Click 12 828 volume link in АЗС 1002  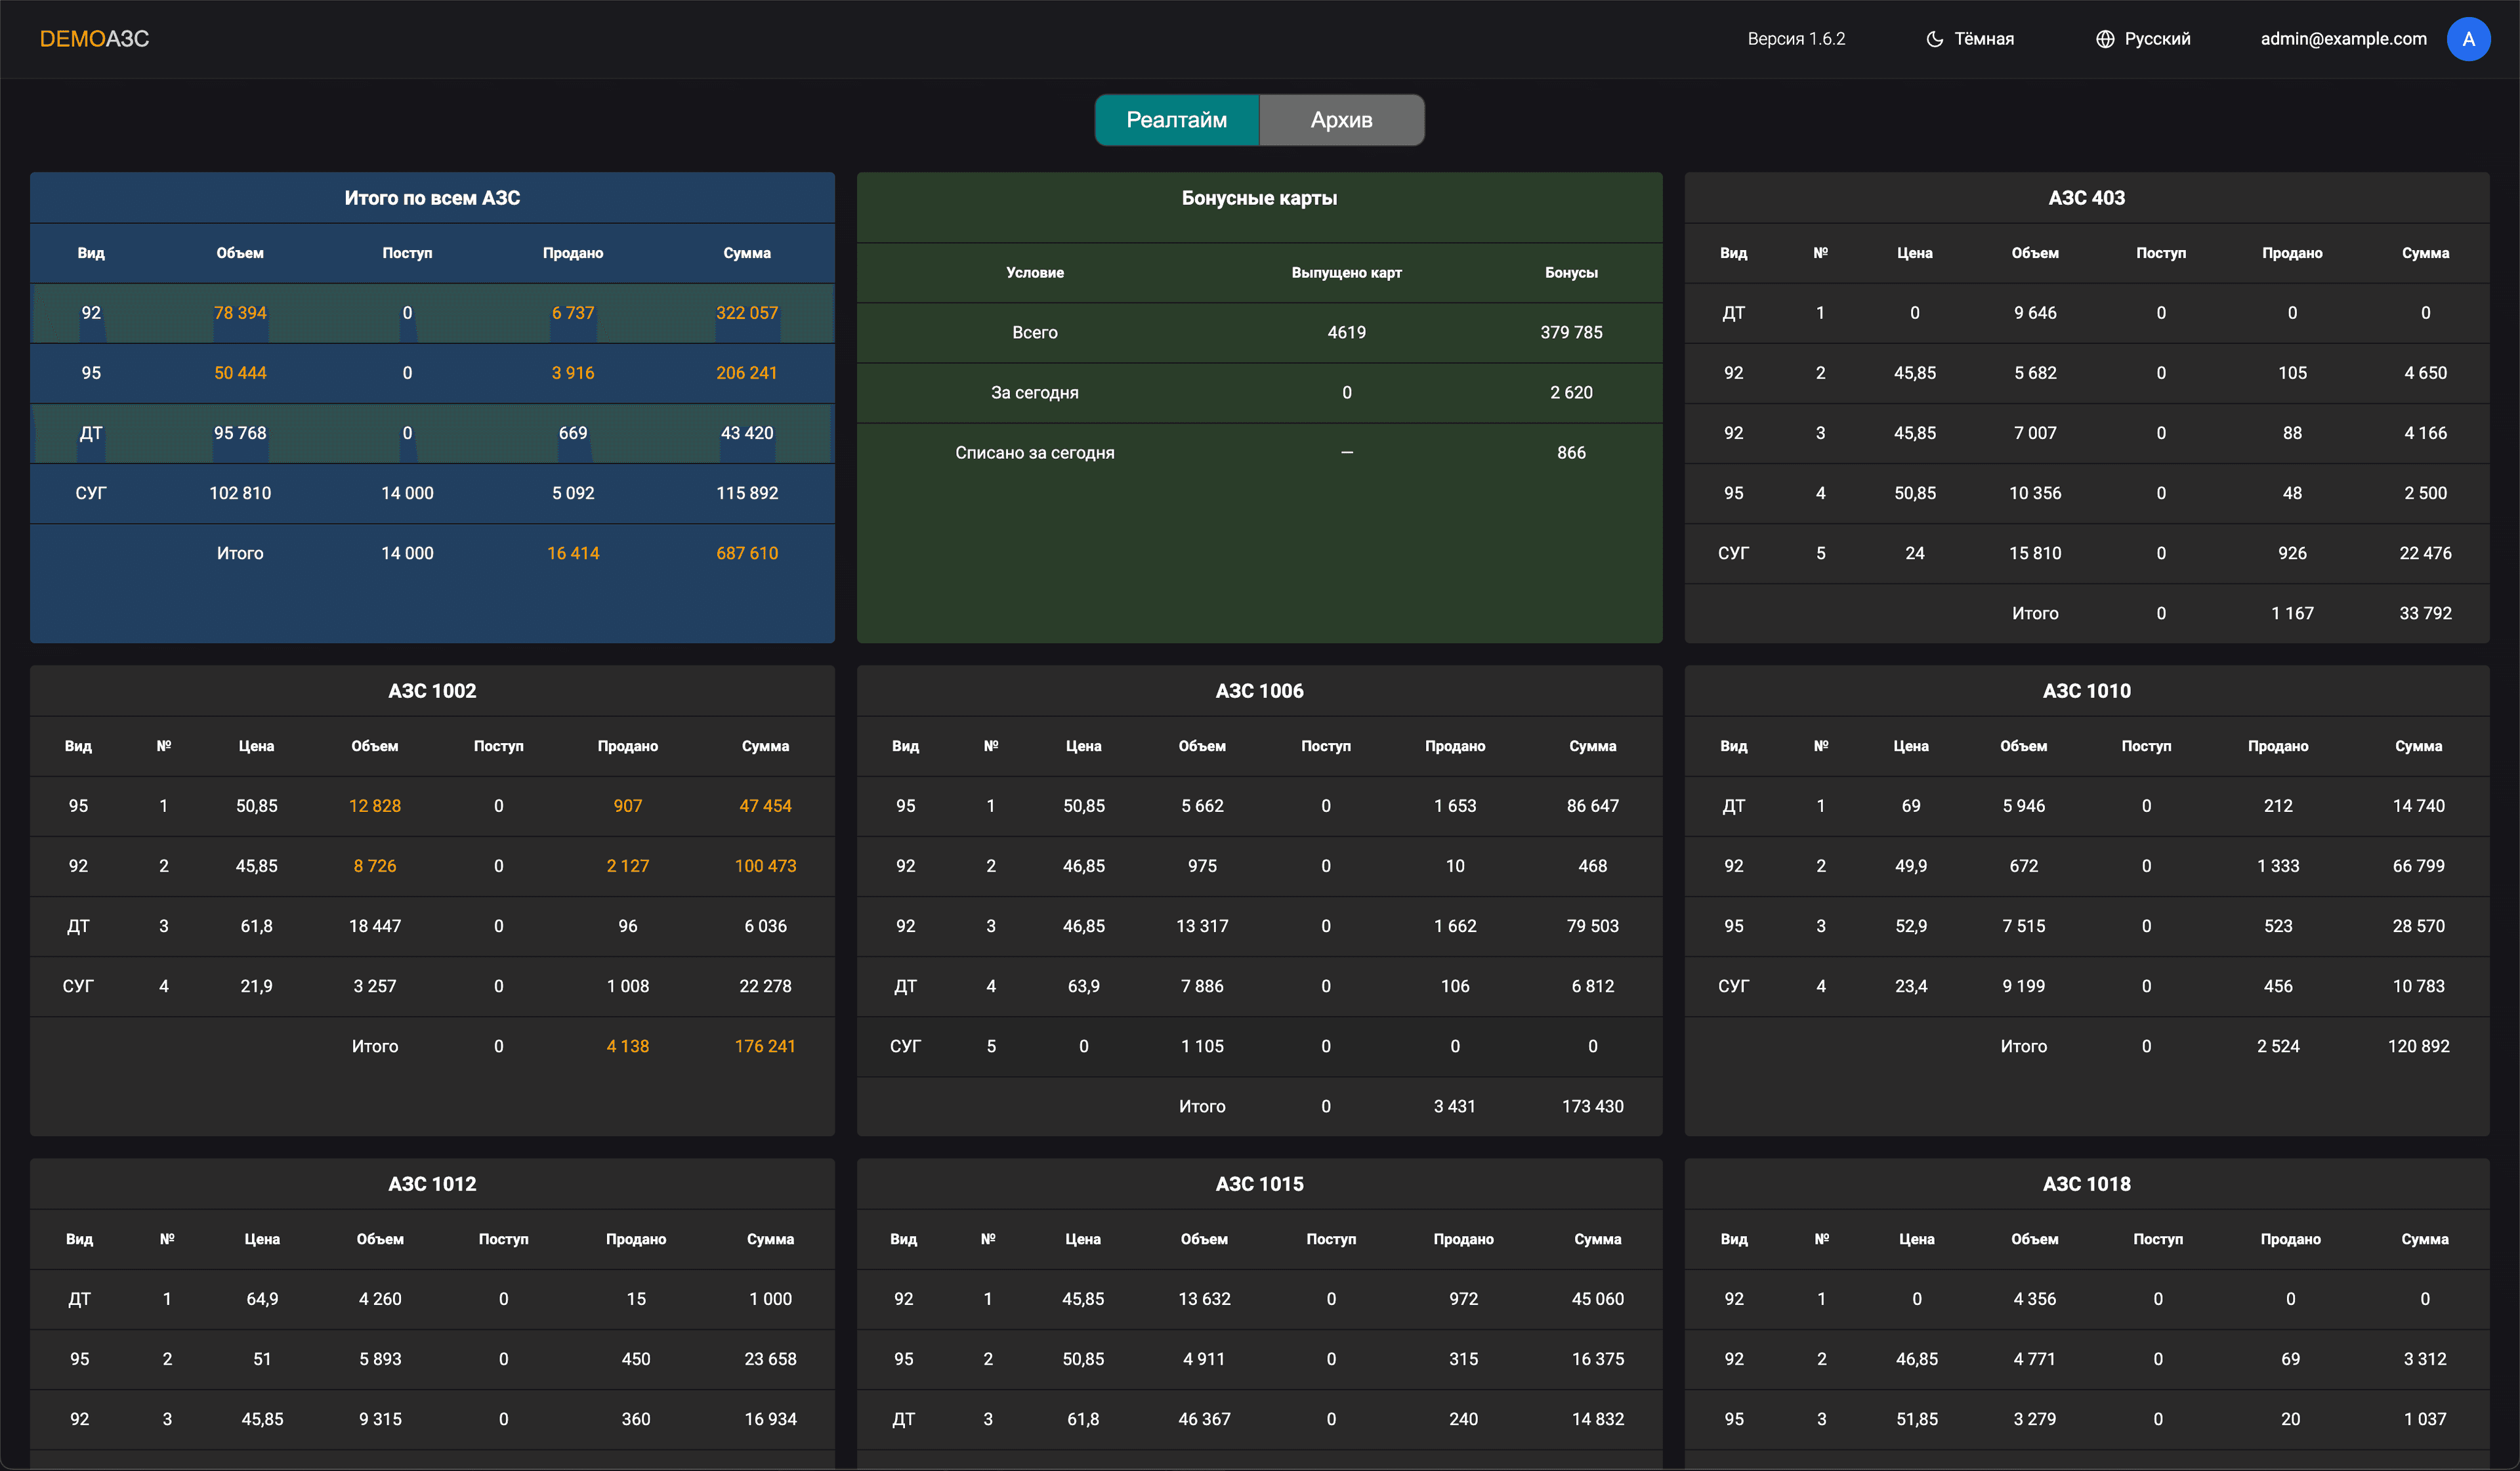[x=375, y=805]
